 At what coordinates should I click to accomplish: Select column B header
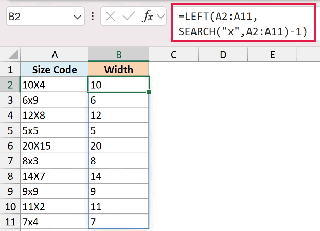point(119,55)
